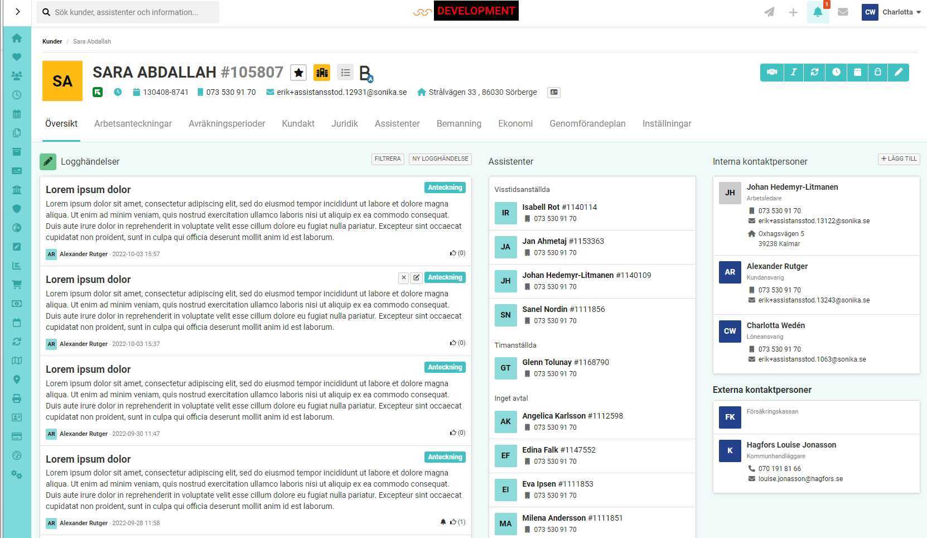The image size is (927, 538).
Task: Click the printer icon in the sidebar
Action: (17, 398)
